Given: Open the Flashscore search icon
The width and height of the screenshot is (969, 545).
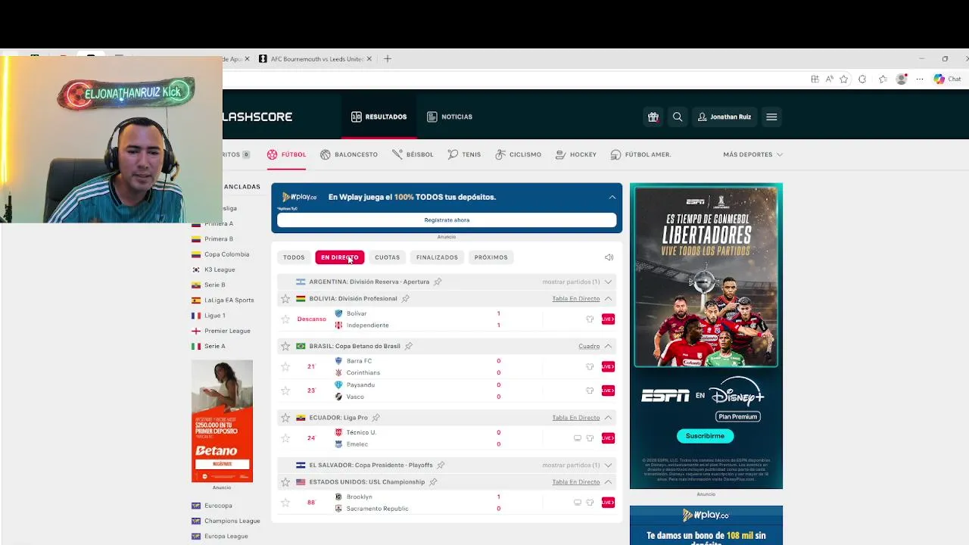Looking at the screenshot, I should (678, 117).
